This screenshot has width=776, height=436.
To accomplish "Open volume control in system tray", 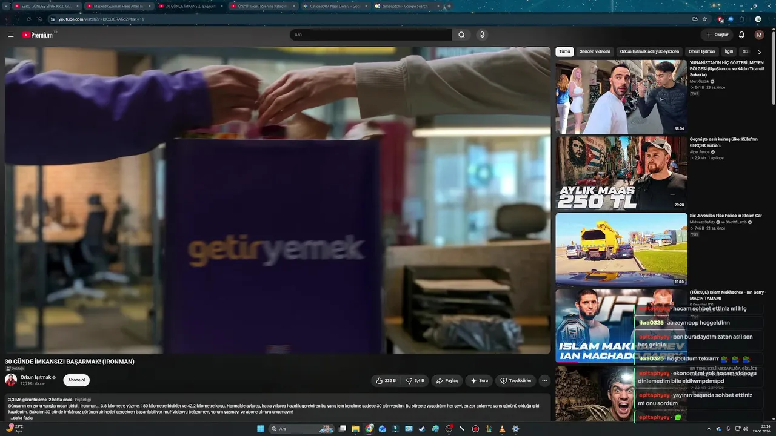I will (x=745, y=429).
